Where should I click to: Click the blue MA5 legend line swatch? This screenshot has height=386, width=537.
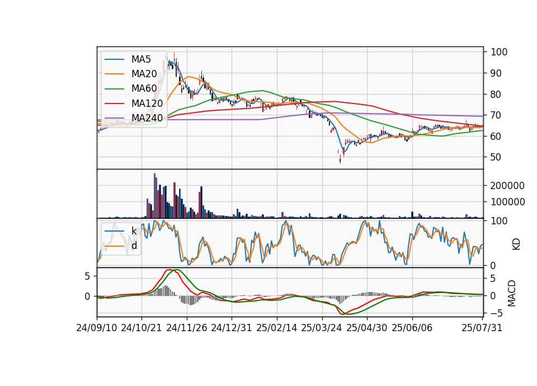[114, 60]
